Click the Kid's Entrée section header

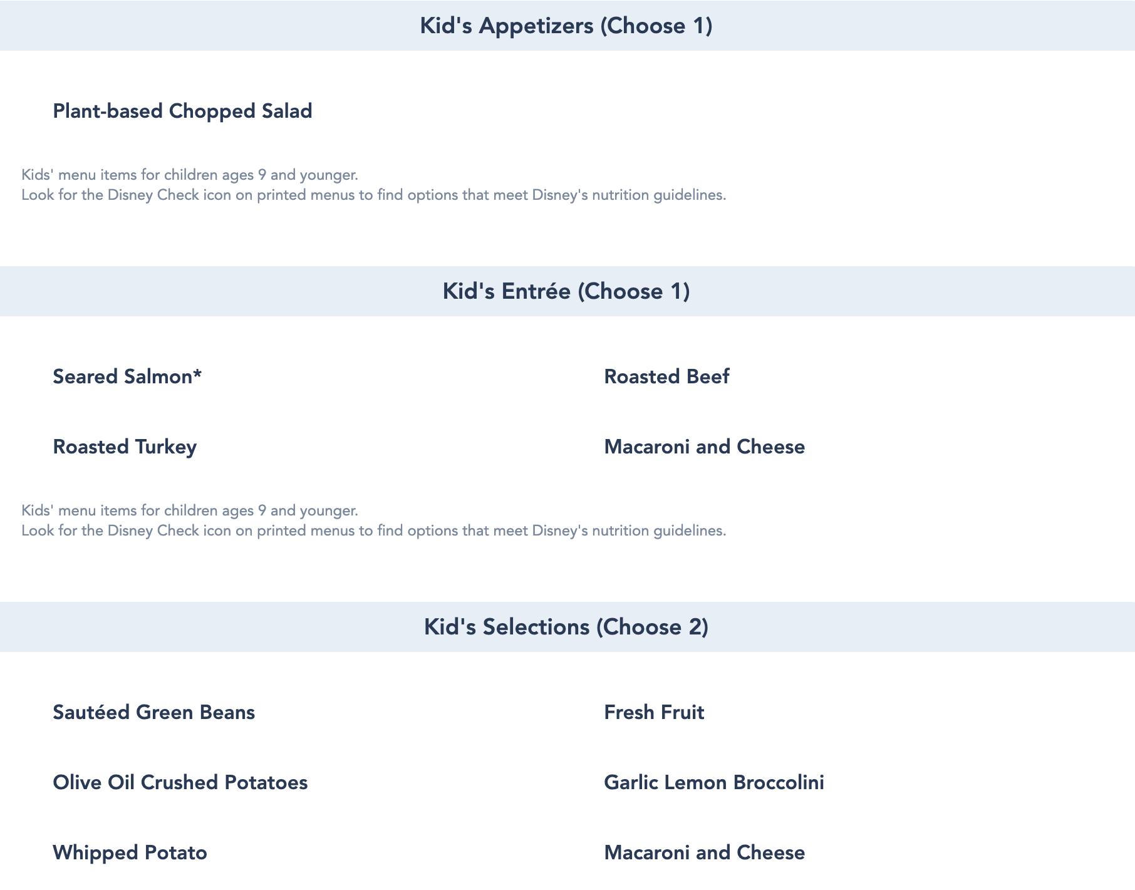[x=566, y=291]
